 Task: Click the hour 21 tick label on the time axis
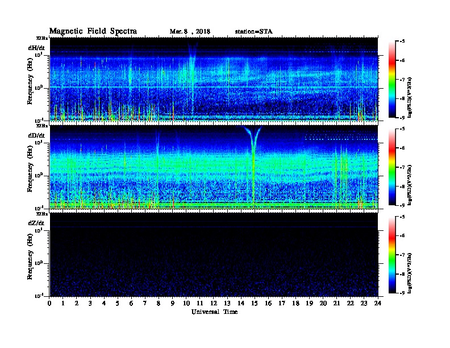(x=336, y=304)
